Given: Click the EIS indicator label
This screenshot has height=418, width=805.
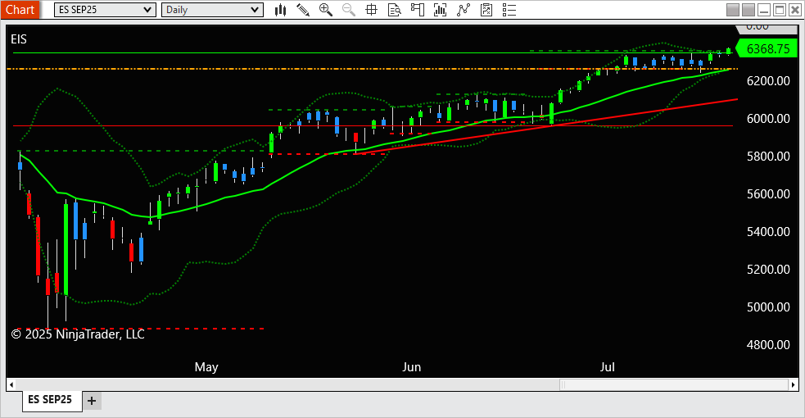Looking at the screenshot, I should coord(19,39).
